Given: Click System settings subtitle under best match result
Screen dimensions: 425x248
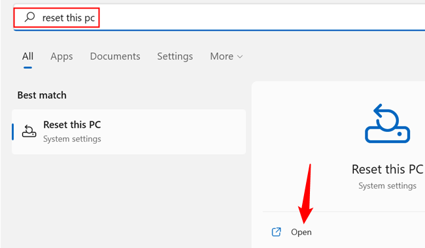Looking at the screenshot, I should [72, 139].
